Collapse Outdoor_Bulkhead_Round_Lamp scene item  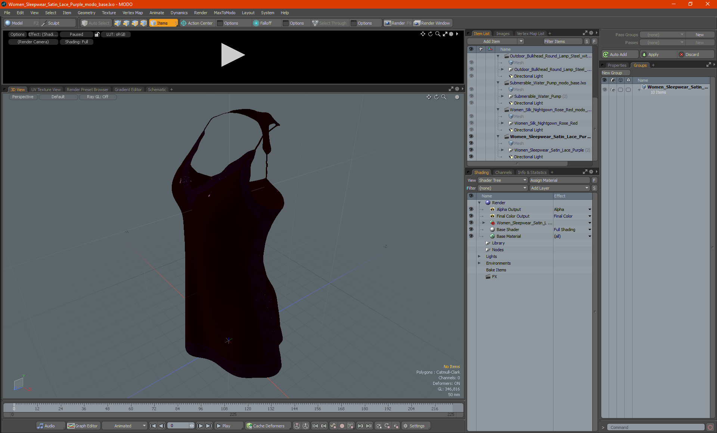tap(498, 56)
